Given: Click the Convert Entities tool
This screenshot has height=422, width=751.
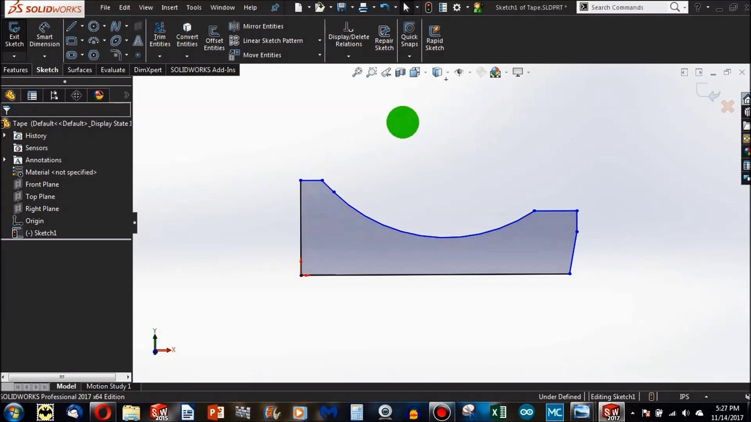Looking at the screenshot, I should click(187, 36).
